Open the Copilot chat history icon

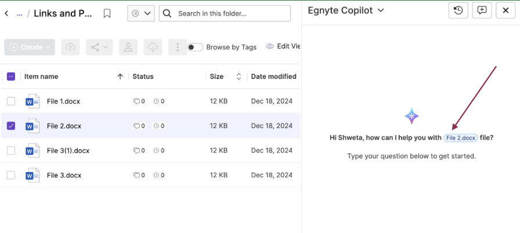458,10
